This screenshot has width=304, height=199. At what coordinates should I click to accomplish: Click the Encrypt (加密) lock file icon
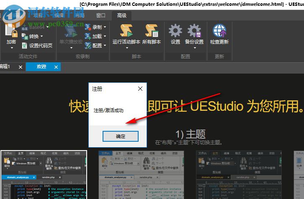[11, 31]
